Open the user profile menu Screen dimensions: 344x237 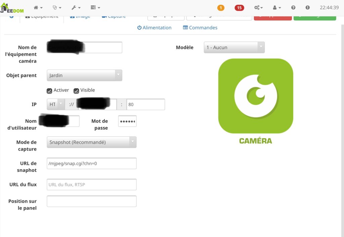pos(277,7)
